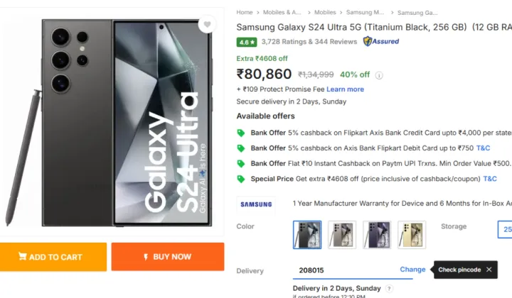Screen dimensions: 512x298
Task: Click the Samsung brand logo
Action: pos(256,204)
